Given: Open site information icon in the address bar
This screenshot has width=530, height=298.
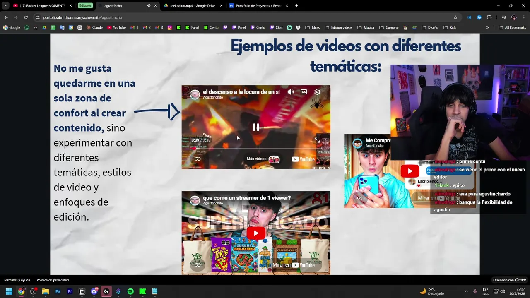Looking at the screenshot, I should click(x=38, y=17).
